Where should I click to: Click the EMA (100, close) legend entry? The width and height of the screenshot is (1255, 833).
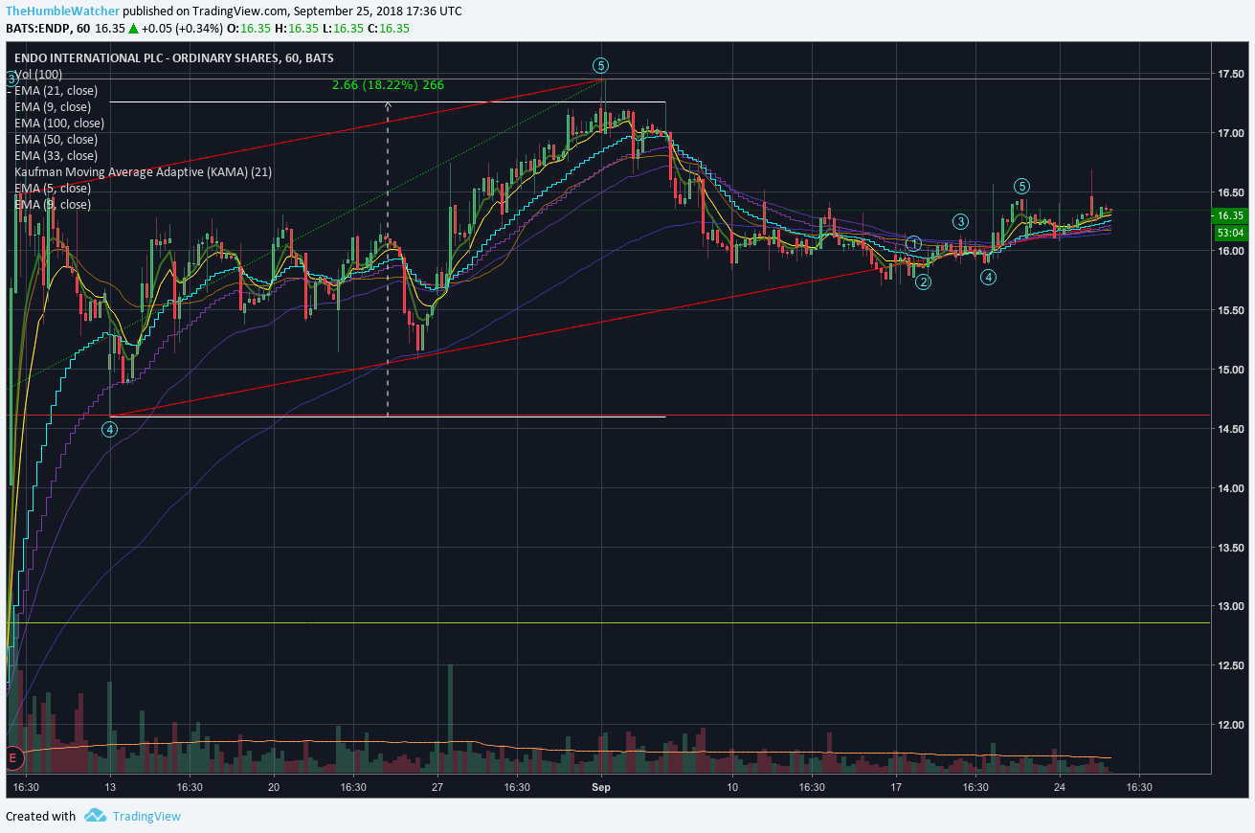tap(59, 123)
